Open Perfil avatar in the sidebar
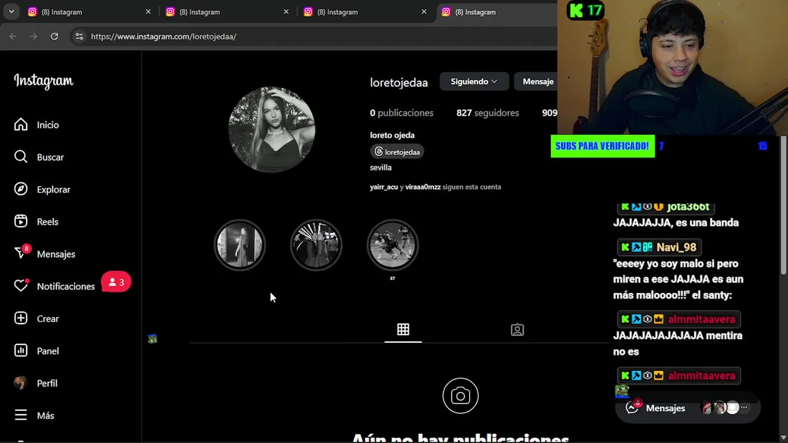Viewport: 788px width, 443px height. [x=21, y=383]
